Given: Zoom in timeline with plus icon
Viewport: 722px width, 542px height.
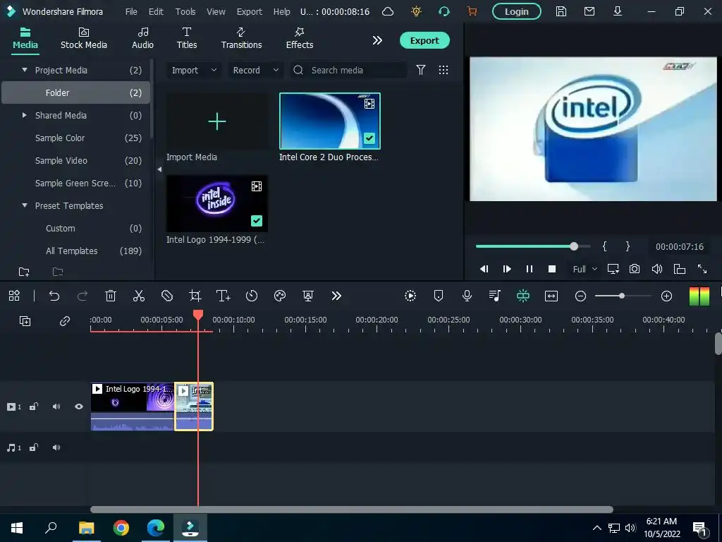Looking at the screenshot, I should click(666, 296).
